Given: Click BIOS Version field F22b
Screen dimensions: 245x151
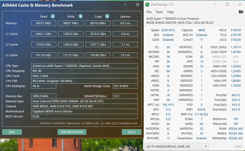Looking at the screenshot, I should [84, 116].
